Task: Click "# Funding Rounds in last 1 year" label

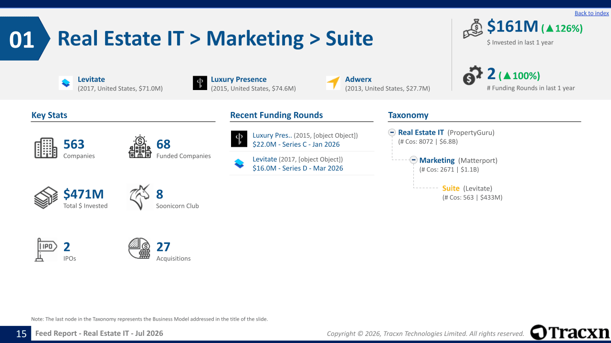Action: click(x=531, y=88)
